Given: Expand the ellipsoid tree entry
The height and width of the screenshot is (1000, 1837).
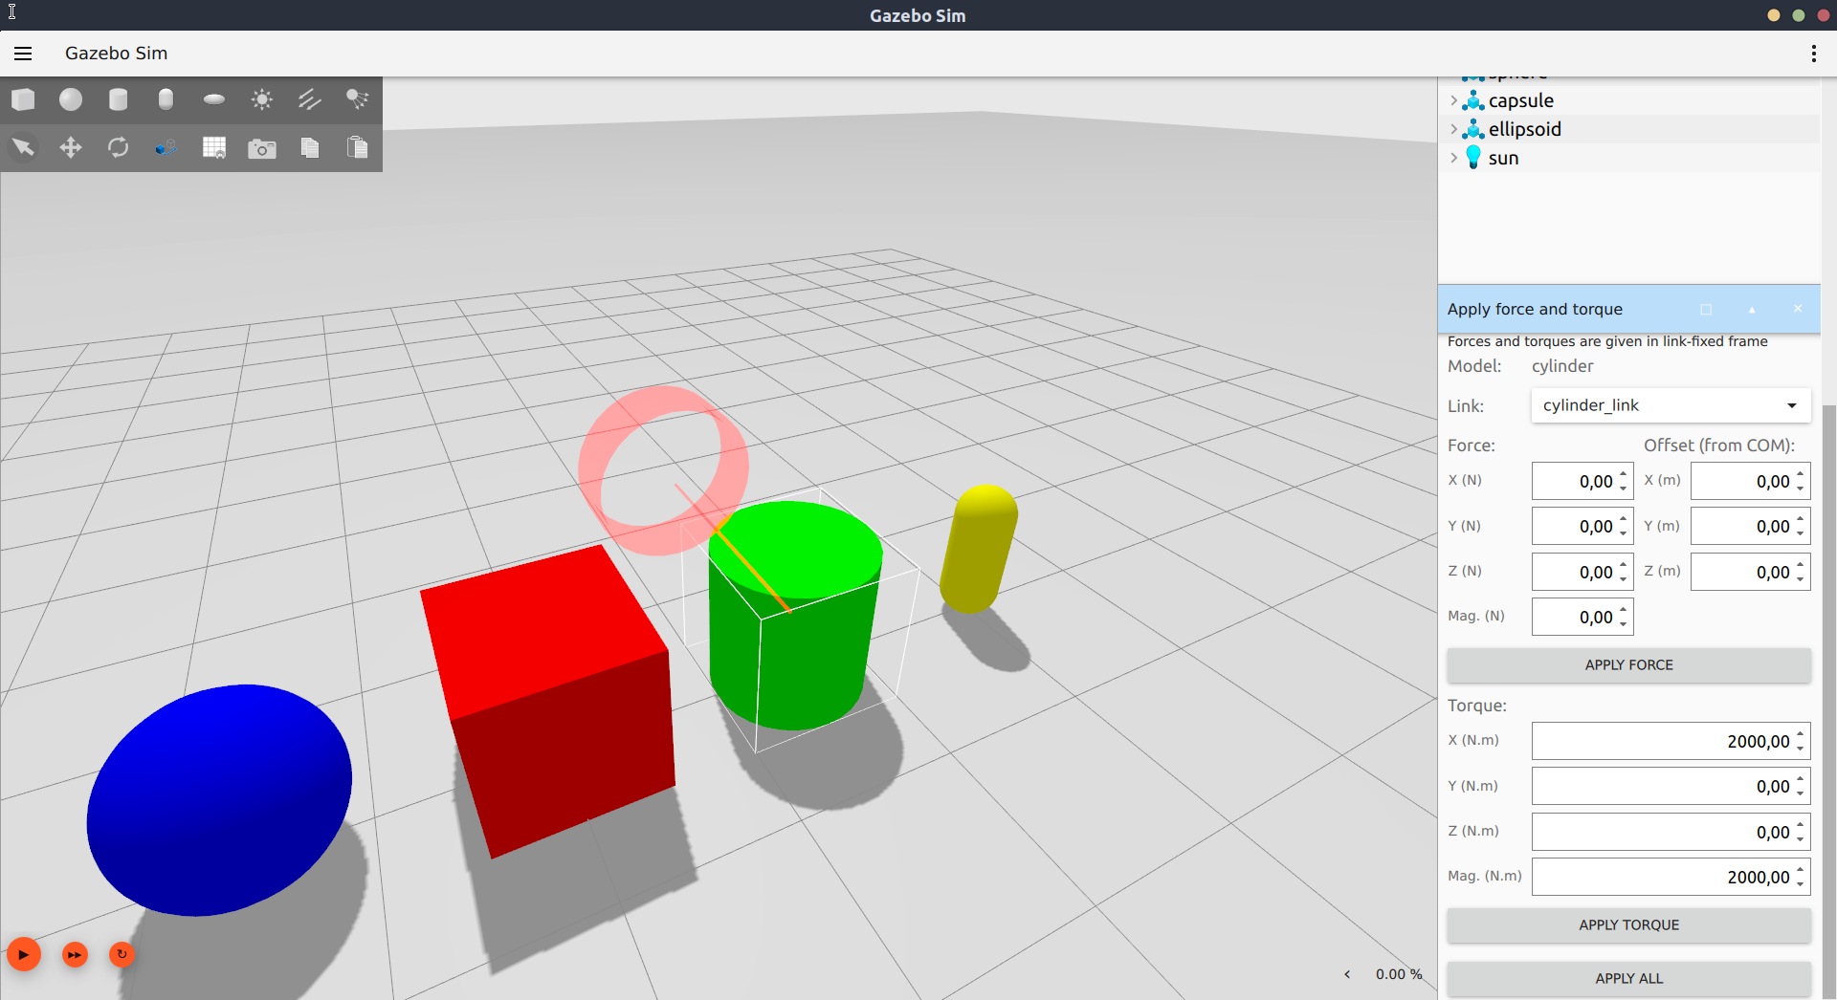Looking at the screenshot, I should [1453, 129].
